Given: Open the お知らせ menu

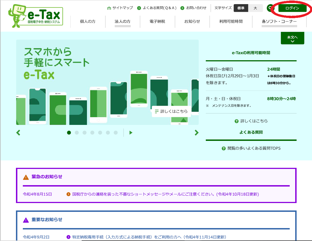Looking at the screenshot, I should (x=192, y=21).
